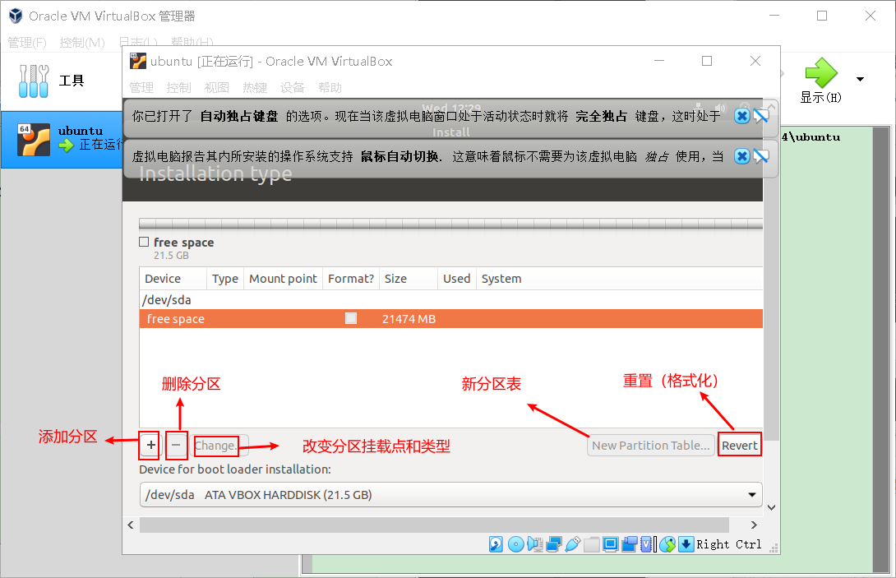896x578 pixels.
Task: Suppress the mouse integration message permanently
Action: 761,156
